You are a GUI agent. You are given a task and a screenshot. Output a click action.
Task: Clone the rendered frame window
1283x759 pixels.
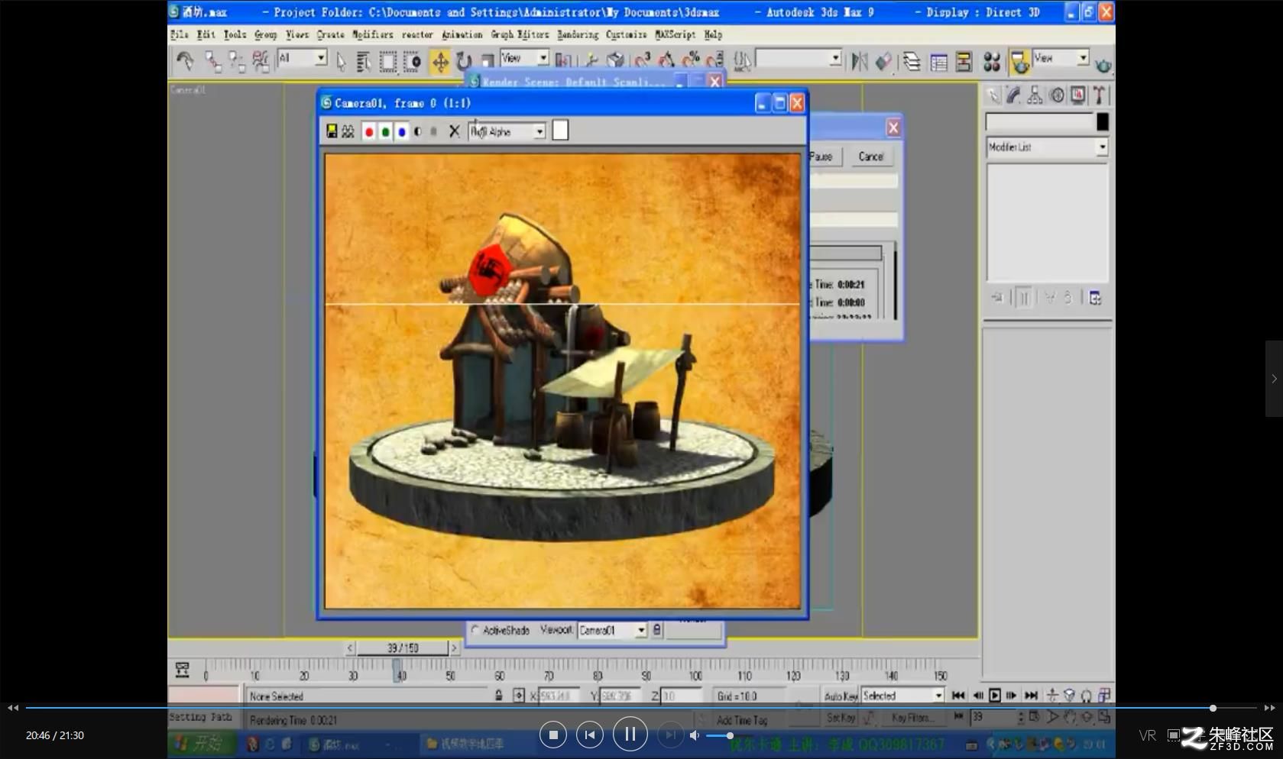pos(348,131)
